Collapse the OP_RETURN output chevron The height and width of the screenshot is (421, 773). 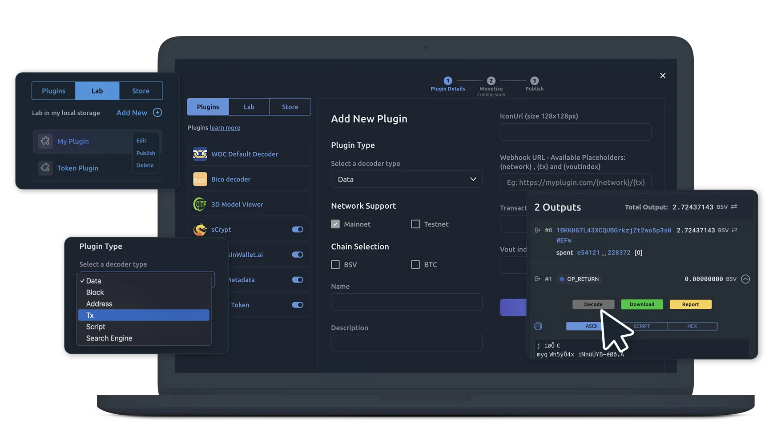pos(745,279)
